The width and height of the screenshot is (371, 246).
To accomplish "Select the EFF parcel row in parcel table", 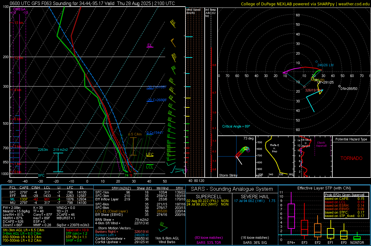I will [x=47, y=196].
